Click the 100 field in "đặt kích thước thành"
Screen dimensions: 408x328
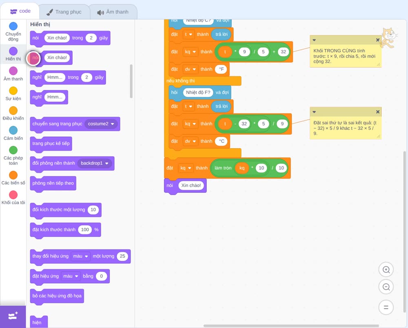tap(85, 230)
